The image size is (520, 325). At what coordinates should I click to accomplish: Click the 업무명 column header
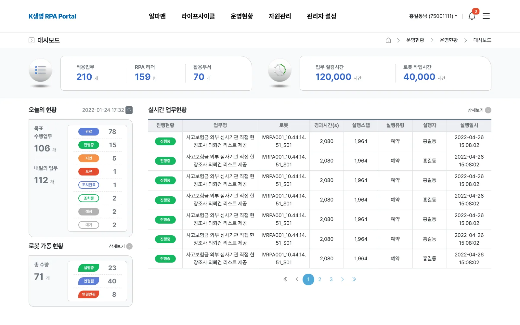click(x=220, y=125)
